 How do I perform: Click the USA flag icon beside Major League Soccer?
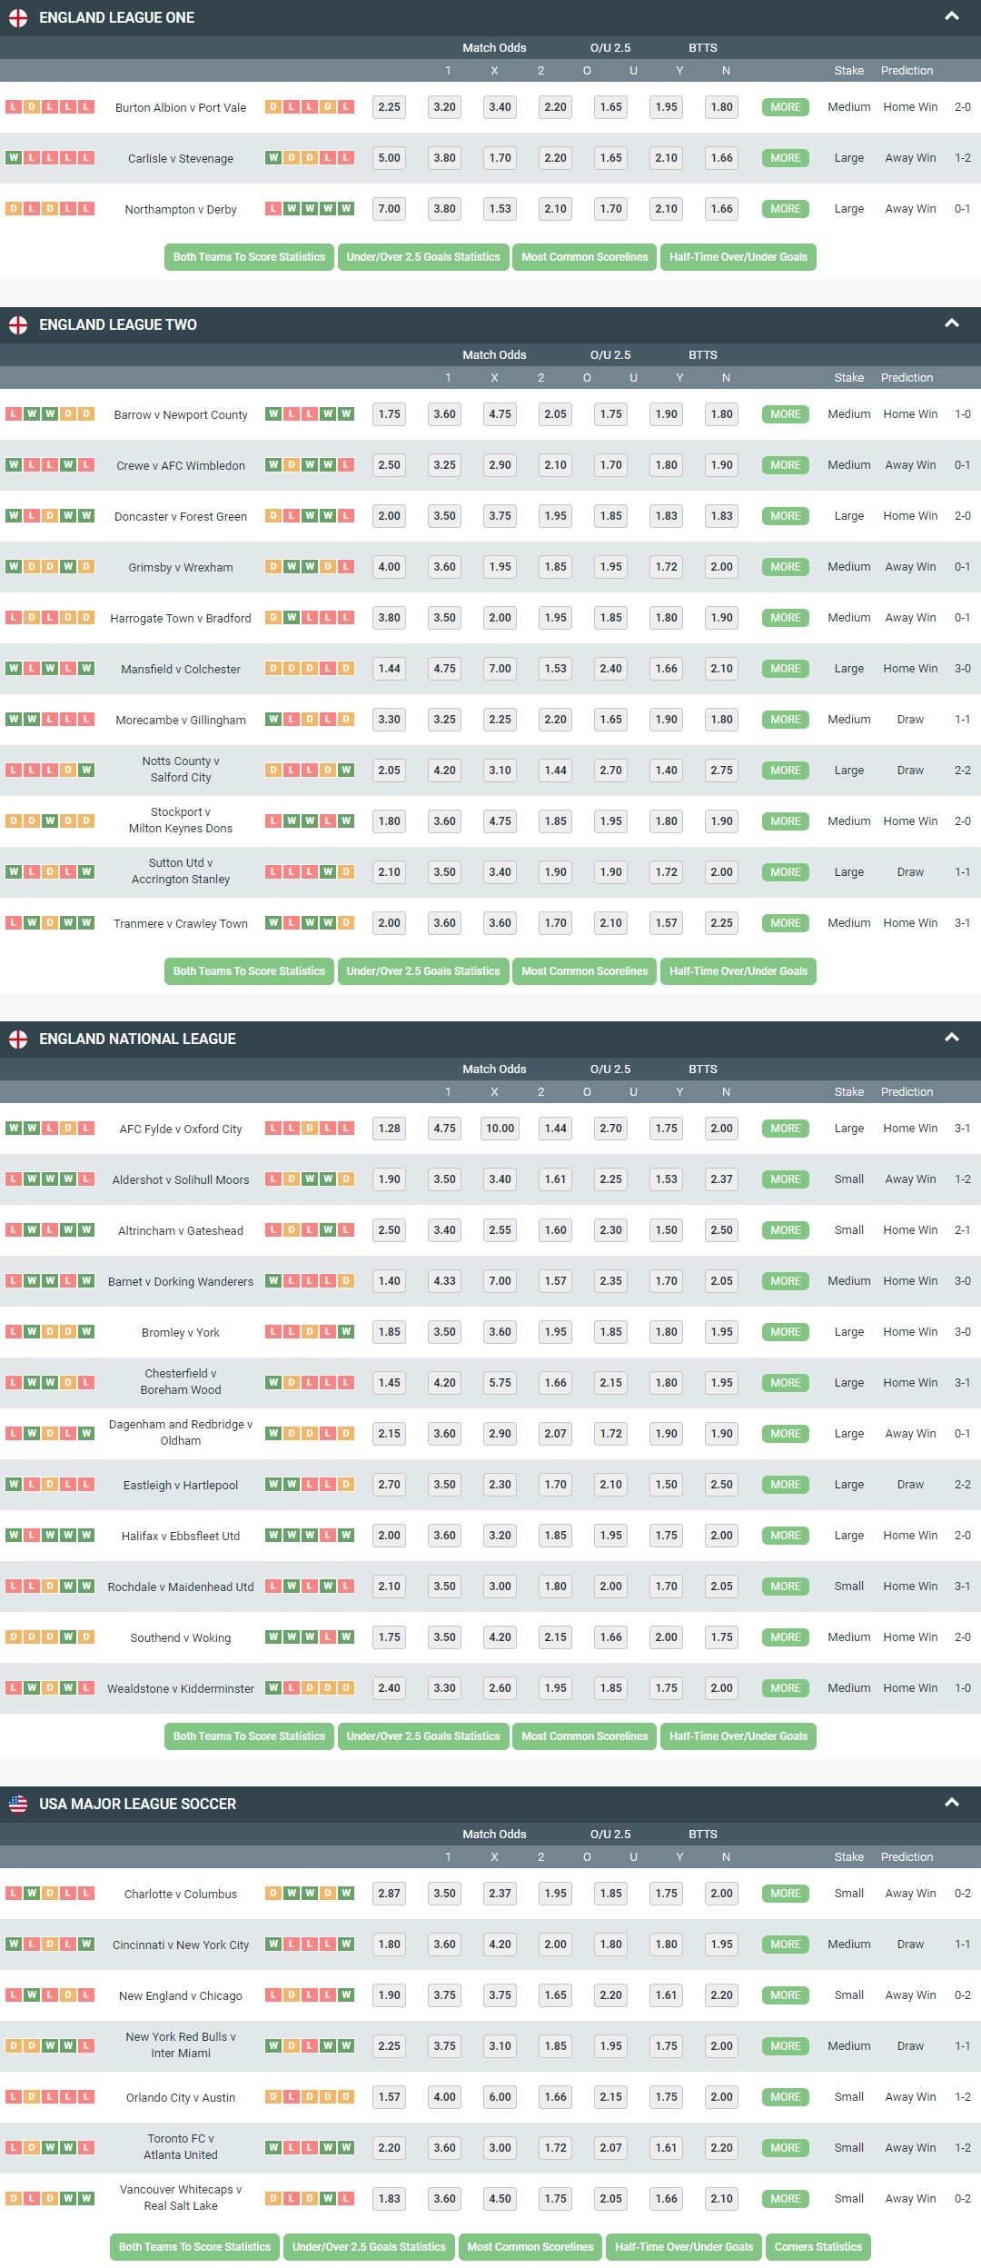(x=18, y=1804)
